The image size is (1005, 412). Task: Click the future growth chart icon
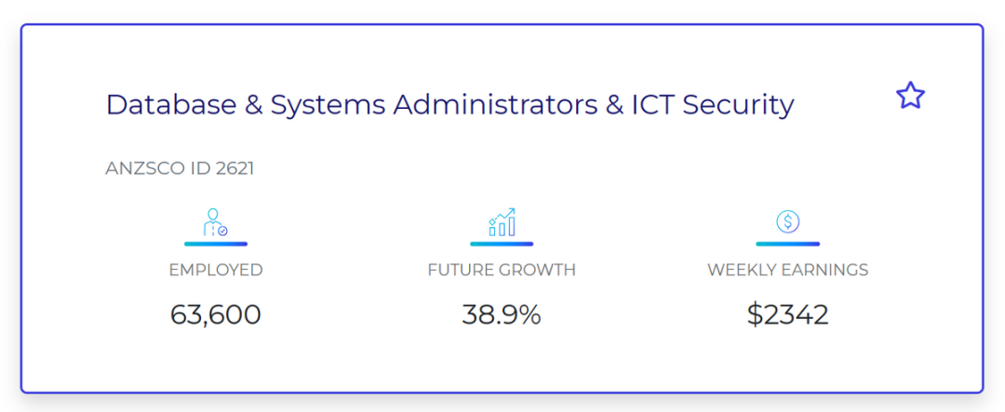click(x=502, y=222)
